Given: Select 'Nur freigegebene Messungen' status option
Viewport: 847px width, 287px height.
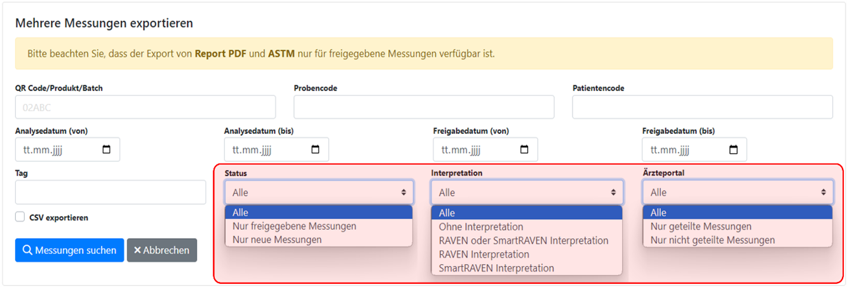Looking at the screenshot, I should coord(294,226).
